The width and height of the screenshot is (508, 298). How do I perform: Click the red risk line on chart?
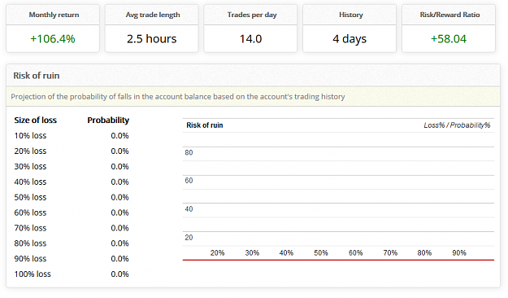[x=338, y=260]
